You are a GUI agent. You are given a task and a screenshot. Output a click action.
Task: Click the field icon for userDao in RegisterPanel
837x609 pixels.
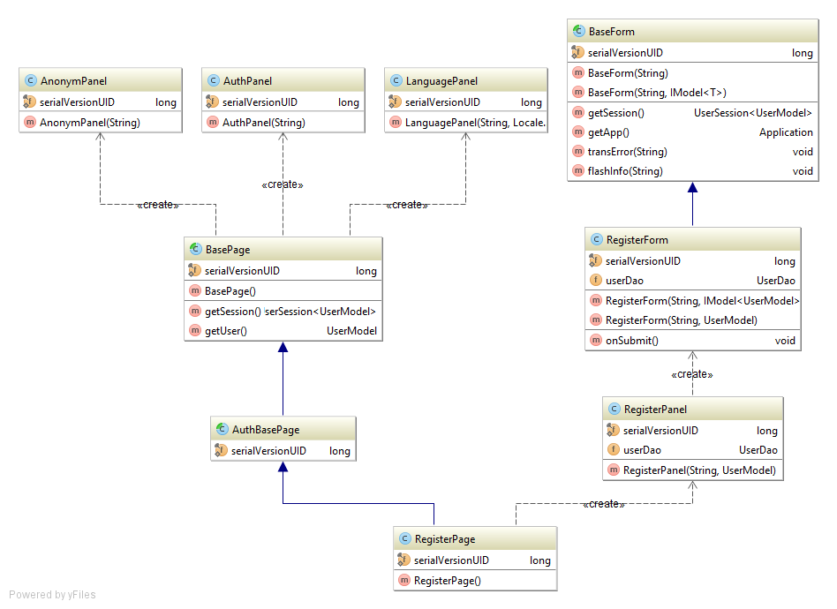point(614,450)
